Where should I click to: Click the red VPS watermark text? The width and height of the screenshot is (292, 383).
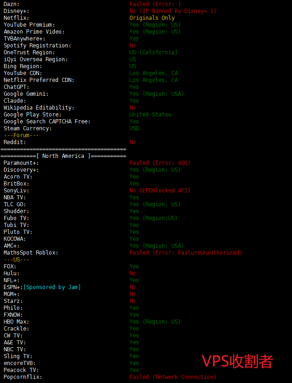click(x=237, y=361)
